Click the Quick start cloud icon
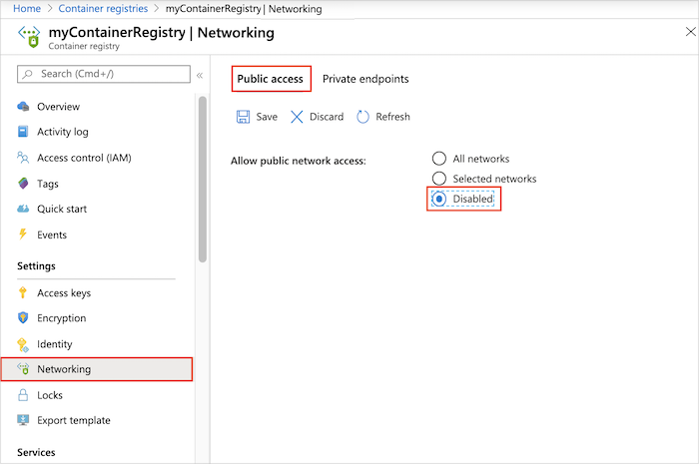Screen dimensions: 699x464 (24, 209)
